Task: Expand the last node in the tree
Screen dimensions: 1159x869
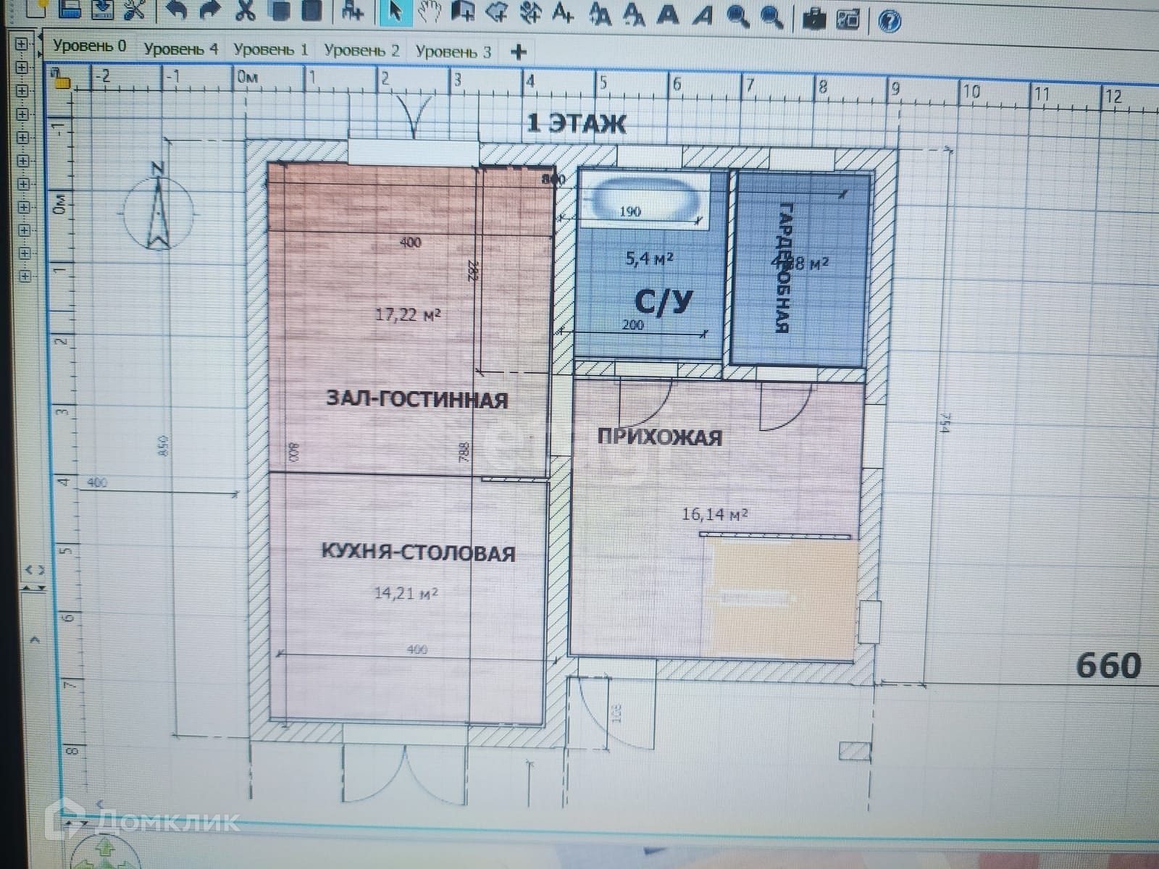Action: [25, 276]
